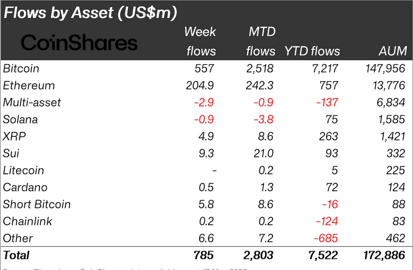The height and width of the screenshot is (270, 413).
Task: Select the Cardano row label
Action: (x=25, y=187)
